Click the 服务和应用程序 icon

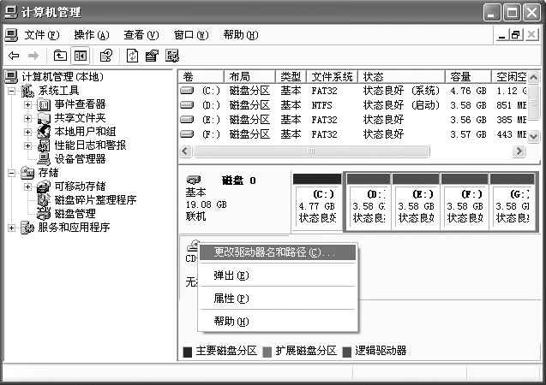point(27,228)
